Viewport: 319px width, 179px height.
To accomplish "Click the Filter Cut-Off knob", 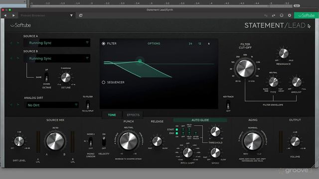I will click(245, 69).
